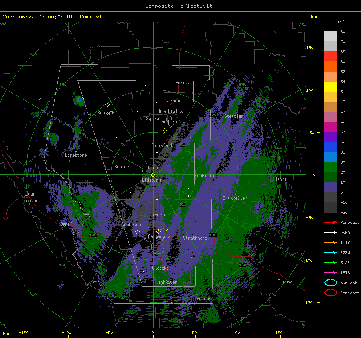Click the purple 36–39 dBZ color swatch
Viewport: 361px width, 338px height.
tap(331, 137)
